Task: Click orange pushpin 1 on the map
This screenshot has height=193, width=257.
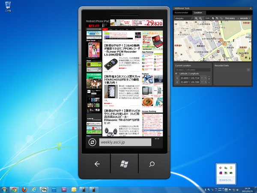Action: coord(221,40)
